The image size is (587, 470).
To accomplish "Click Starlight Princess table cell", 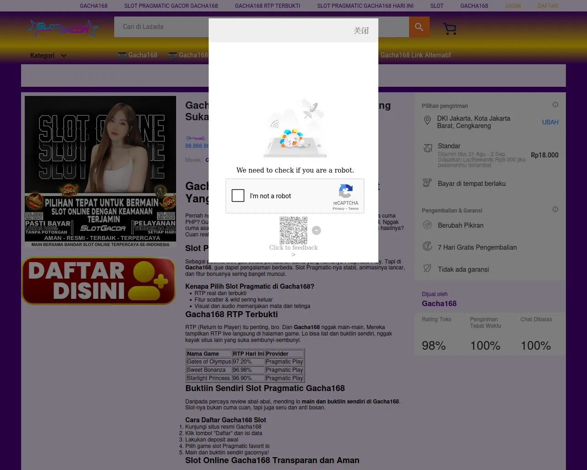I will click(x=209, y=378).
